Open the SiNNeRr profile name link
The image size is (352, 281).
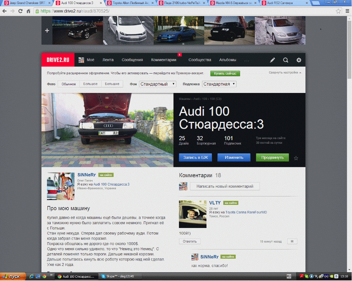click(87, 175)
